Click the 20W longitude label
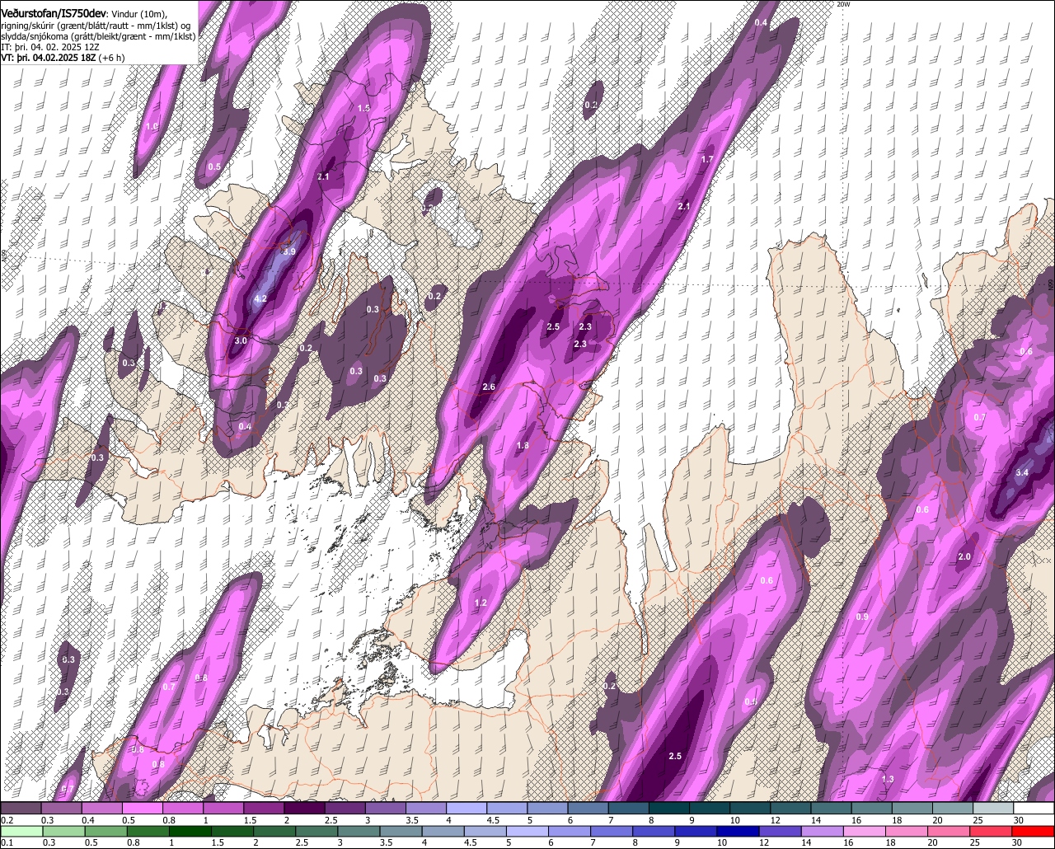 coord(842,4)
